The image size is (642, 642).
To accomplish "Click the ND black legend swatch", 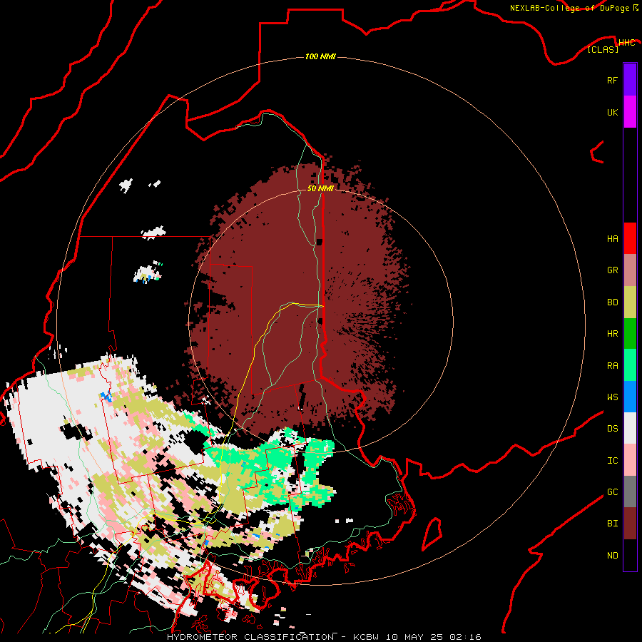I will tap(630, 555).
